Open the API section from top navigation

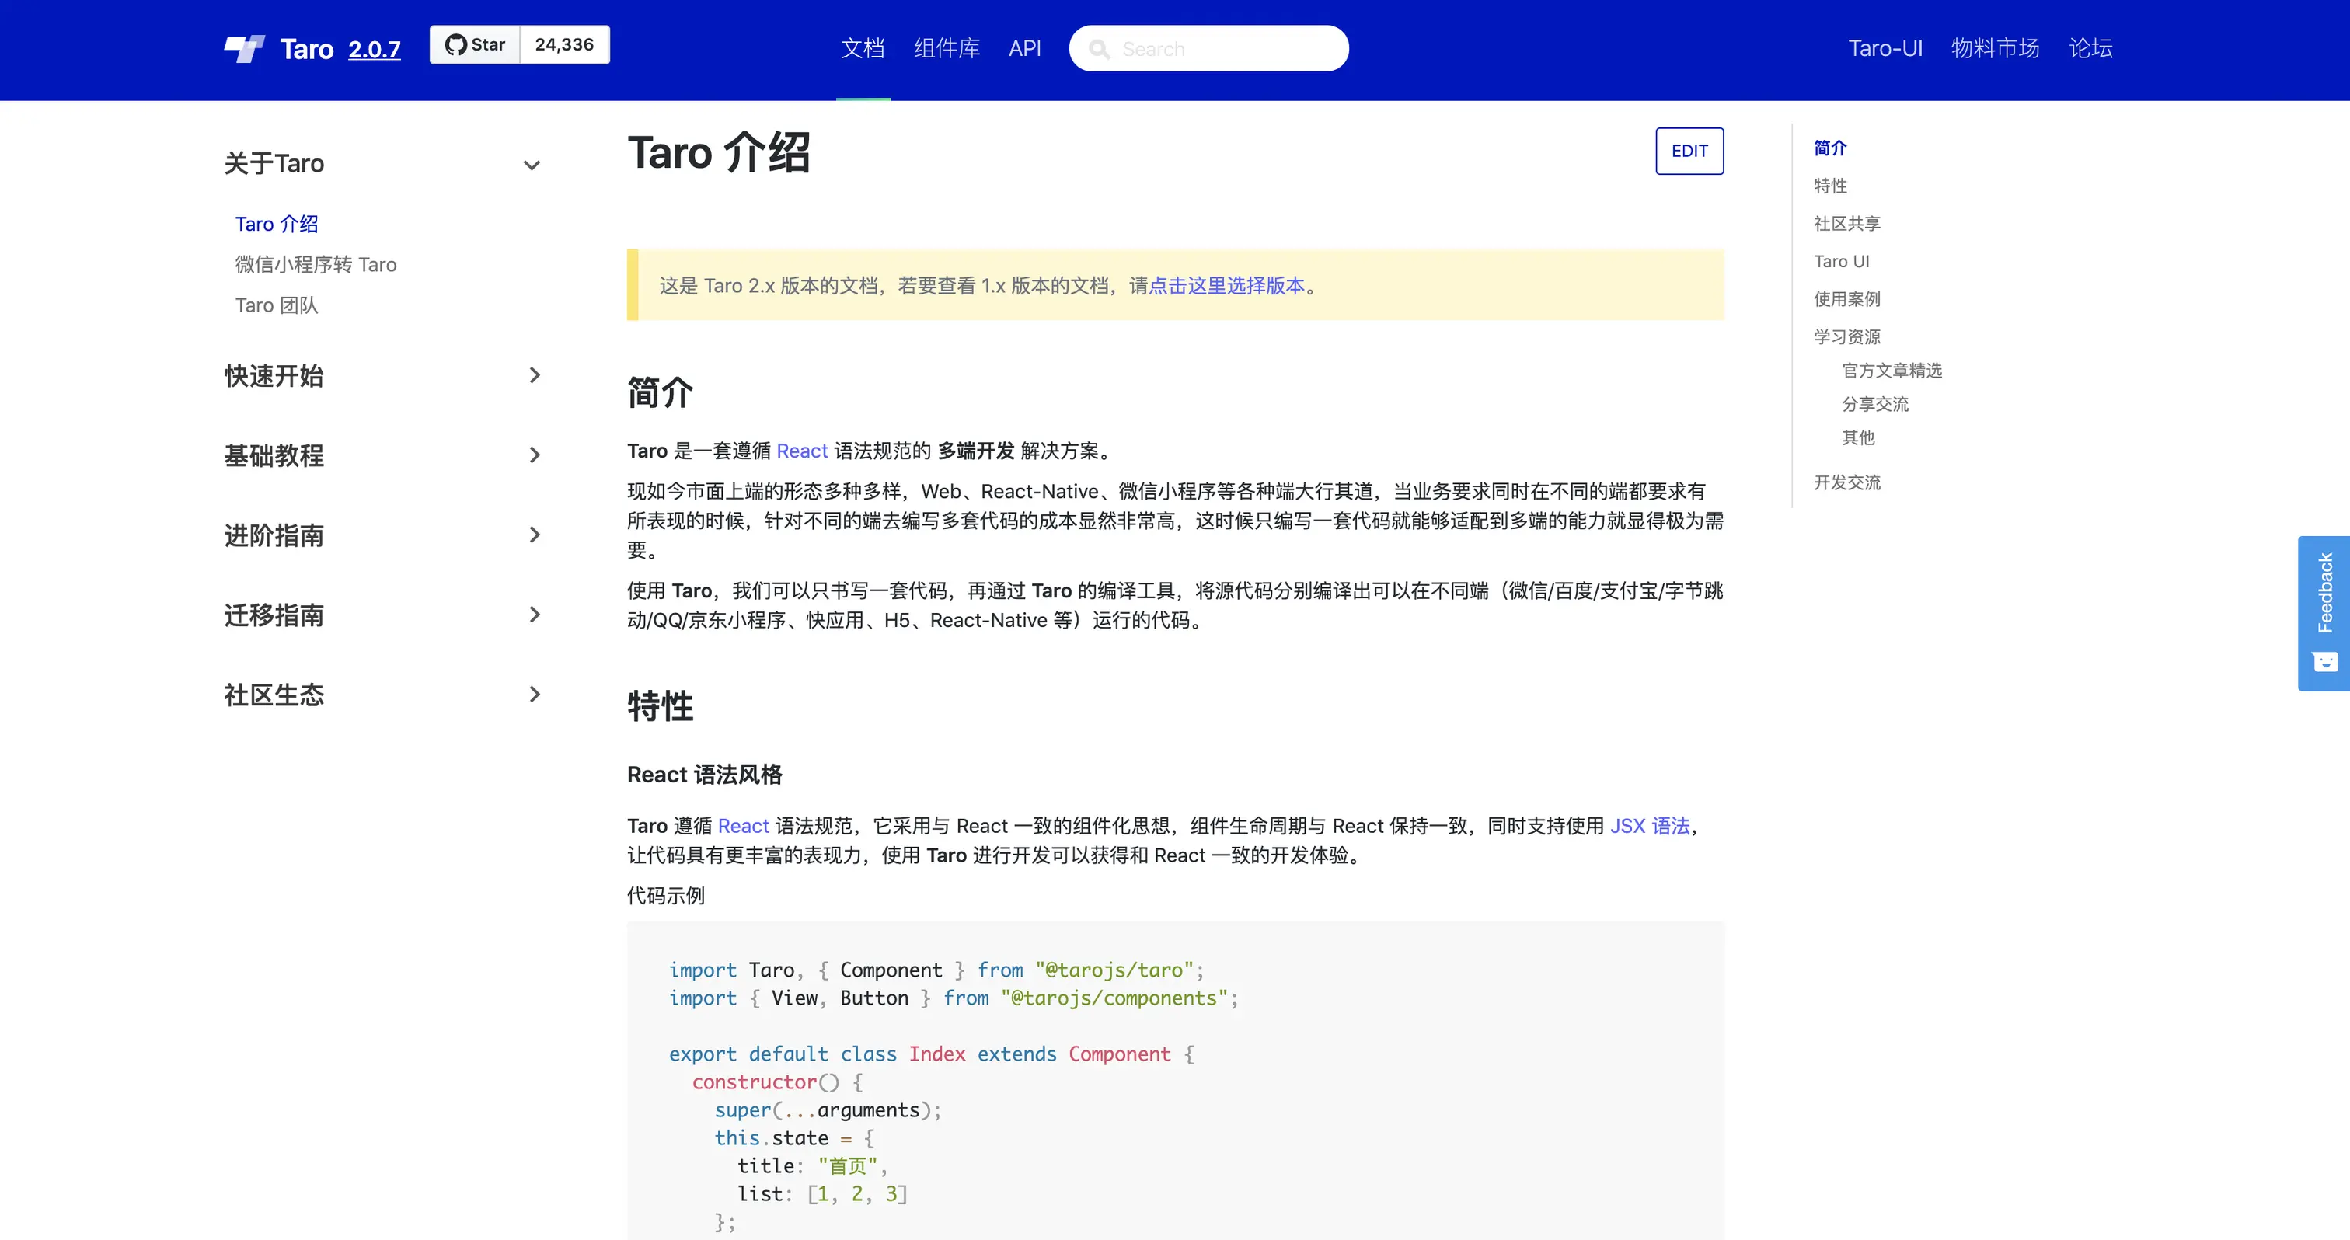coord(1024,48)
